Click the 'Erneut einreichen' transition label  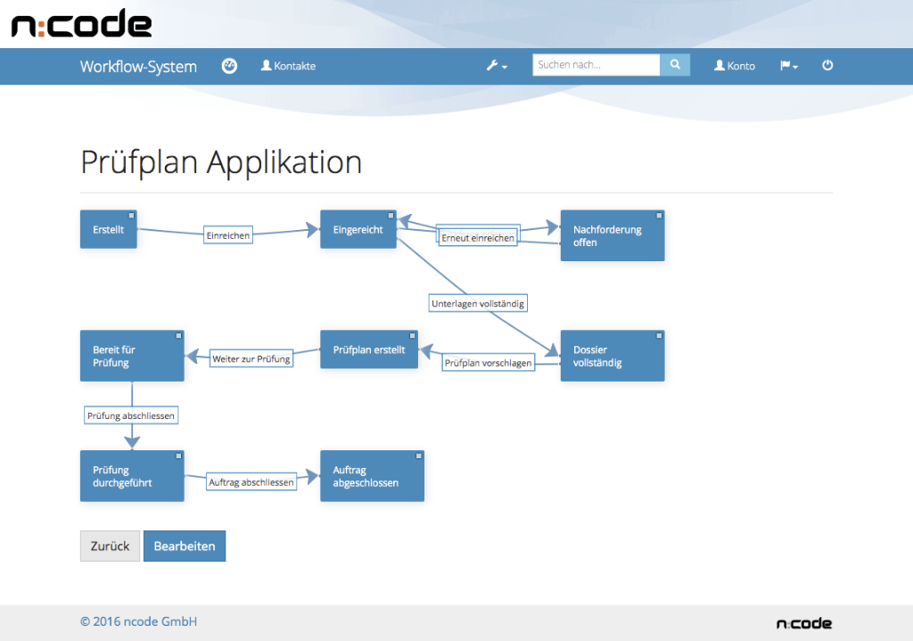coord(478,237)
